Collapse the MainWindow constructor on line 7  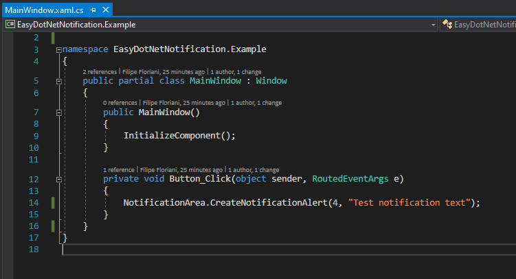(x=59, y=113)
